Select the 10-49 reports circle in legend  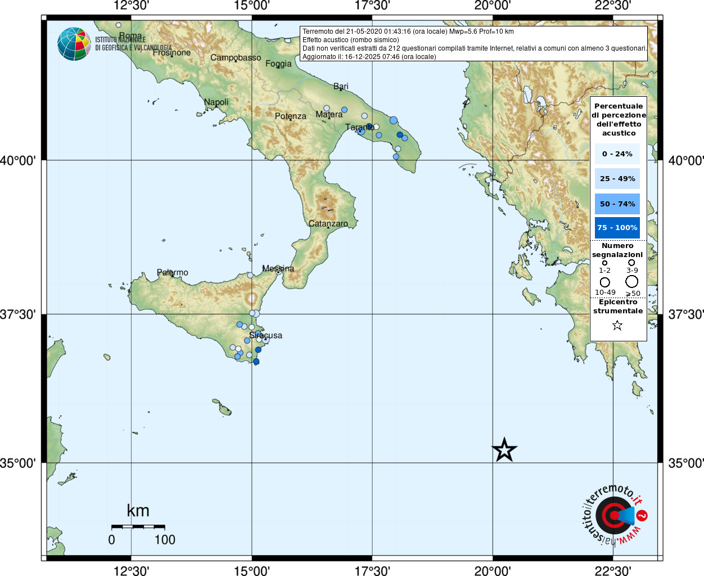[605, 282]
